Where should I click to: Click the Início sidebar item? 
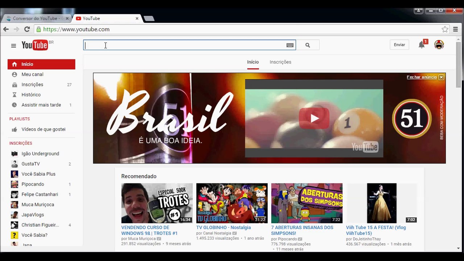(x=41, y=64)
